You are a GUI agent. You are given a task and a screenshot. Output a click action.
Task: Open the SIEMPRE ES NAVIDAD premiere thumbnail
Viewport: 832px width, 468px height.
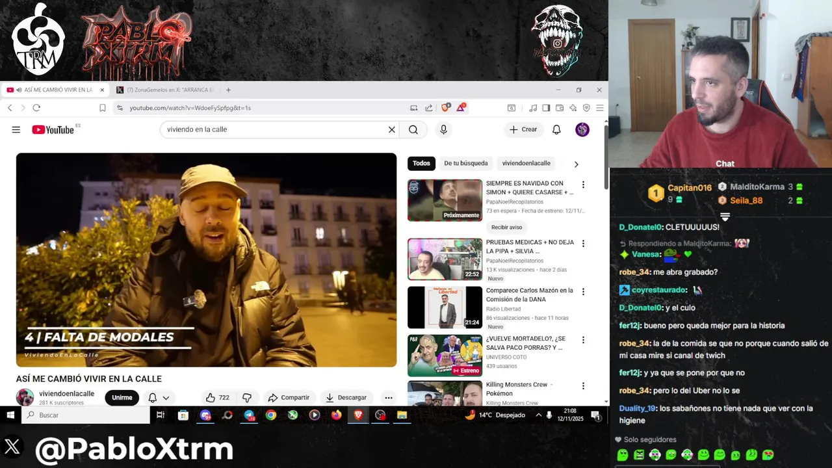click(445, 200)
